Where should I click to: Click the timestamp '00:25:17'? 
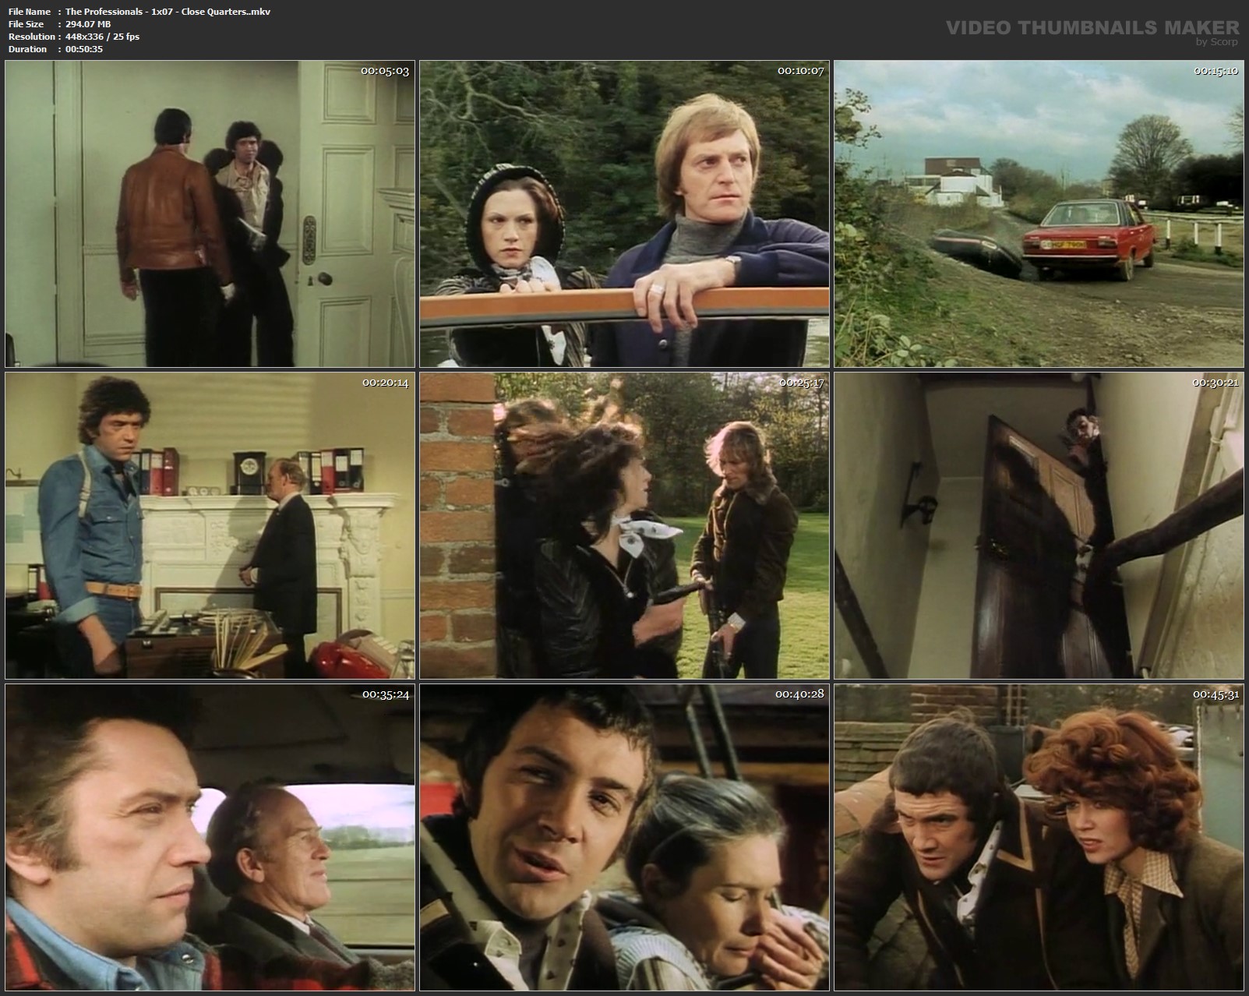point(800,383)
